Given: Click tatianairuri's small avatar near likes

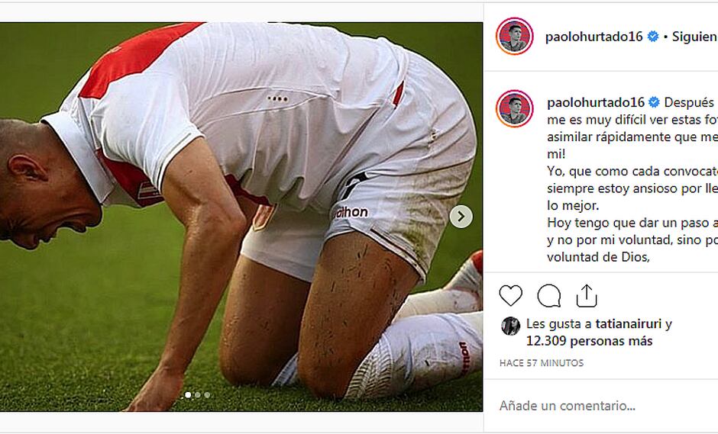Looking at the screenshot, I should tap(510, 326).
